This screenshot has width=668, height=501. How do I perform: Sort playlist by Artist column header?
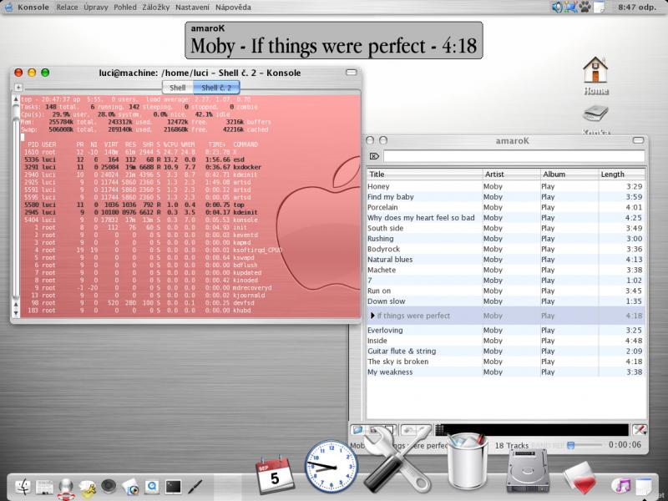pyautogui.click(x=511, y=175)
